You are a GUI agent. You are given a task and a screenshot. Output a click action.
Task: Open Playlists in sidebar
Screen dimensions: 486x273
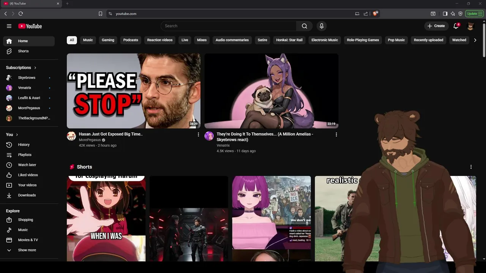29,155
